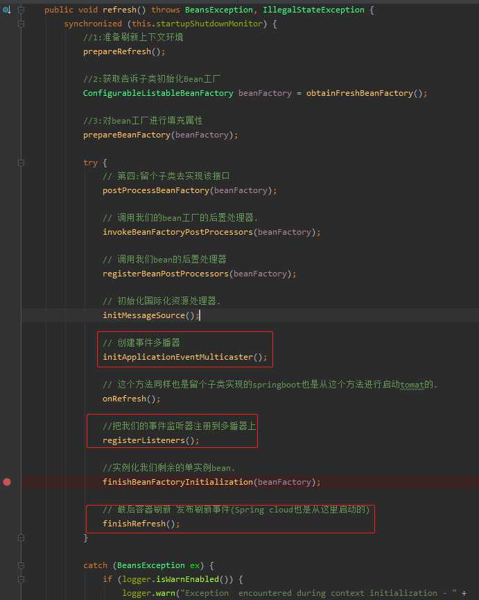Click the obtainFreshBeanFactory() call
The width and height of the screenshot is (479, 600).
367,93
